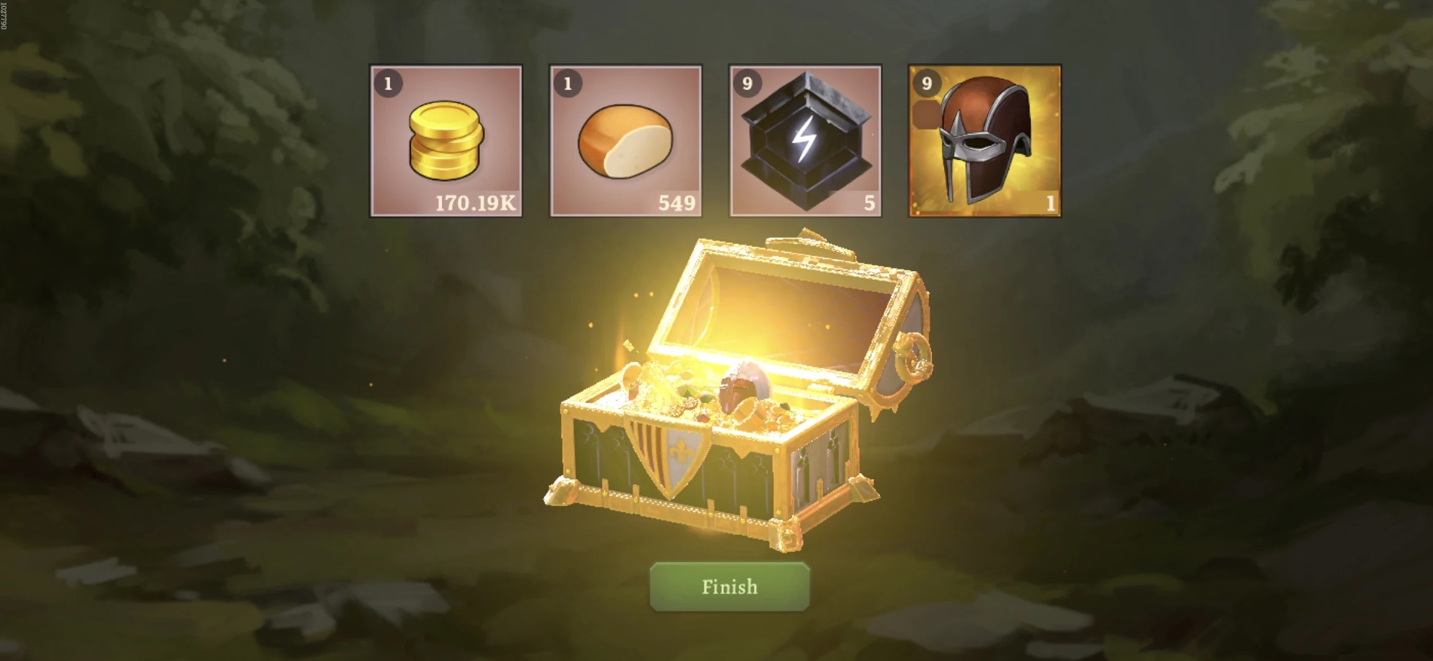Select the gold coins stack icon

tap(446, 141)
